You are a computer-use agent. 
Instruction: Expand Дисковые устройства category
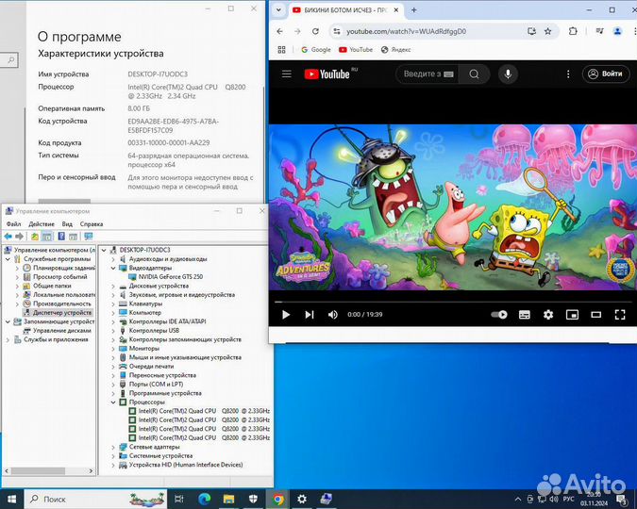click(113, 287)
